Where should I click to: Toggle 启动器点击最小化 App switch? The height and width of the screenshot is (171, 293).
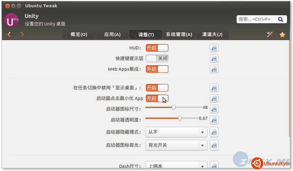pyautogui.click(x=157, y=98)
